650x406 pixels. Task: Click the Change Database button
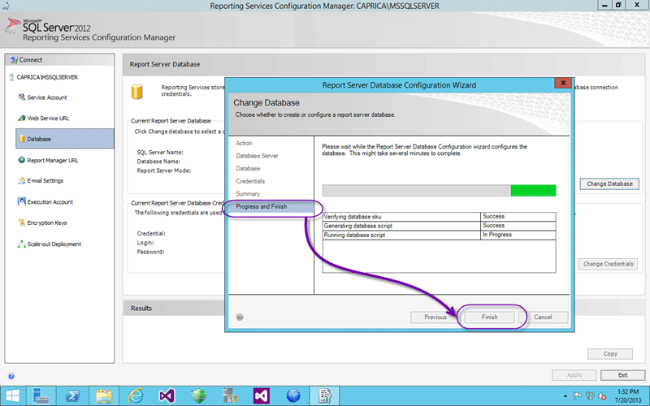[x=609, y=184]
